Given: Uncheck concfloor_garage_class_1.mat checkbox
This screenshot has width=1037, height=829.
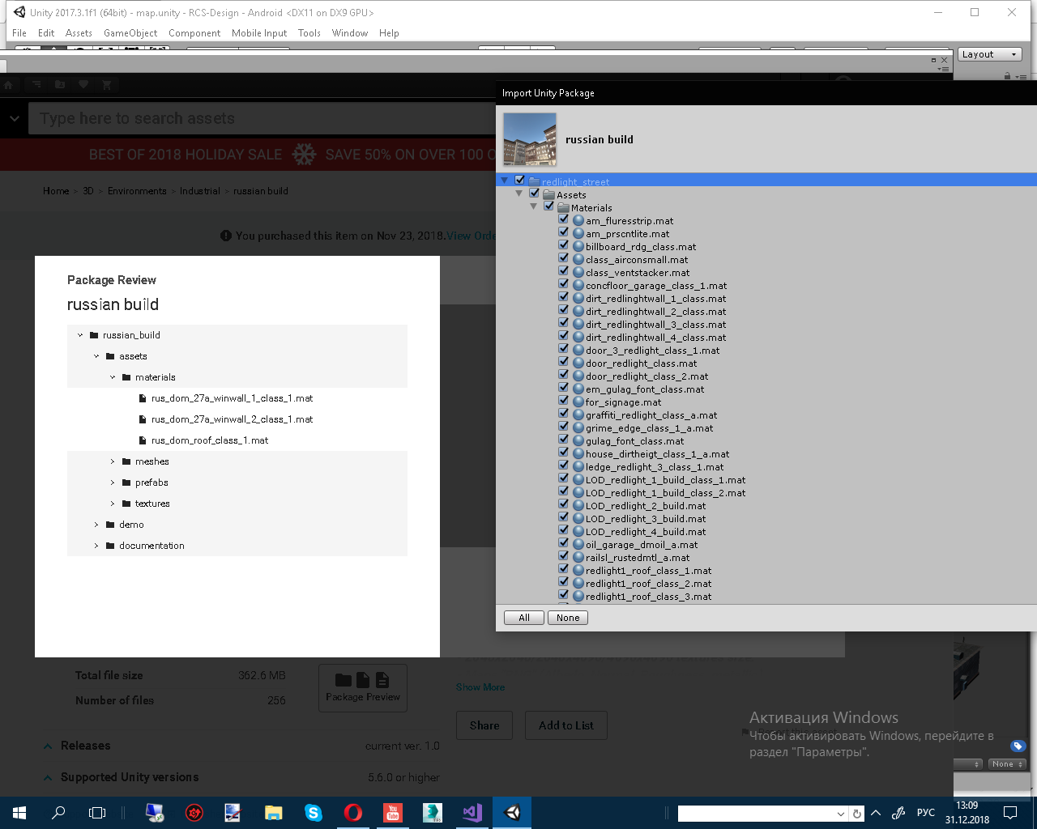Looking at the screenshot, I should pos(564,284).
